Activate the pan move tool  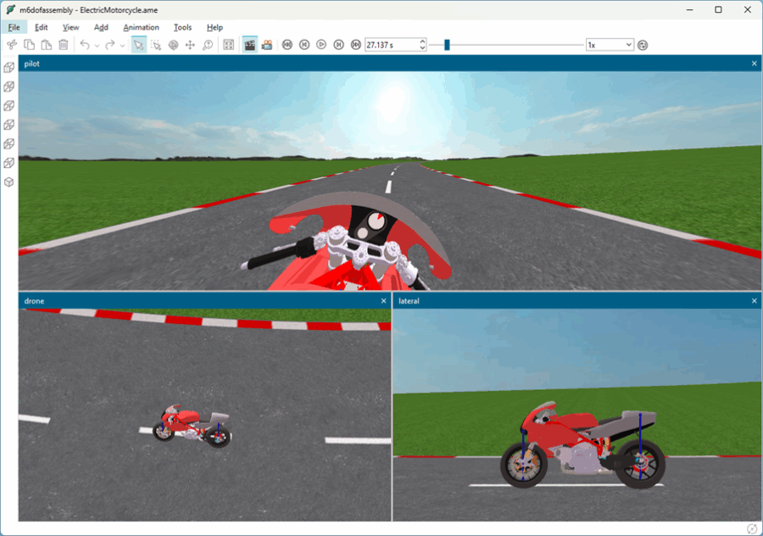(x=190, y=45)
